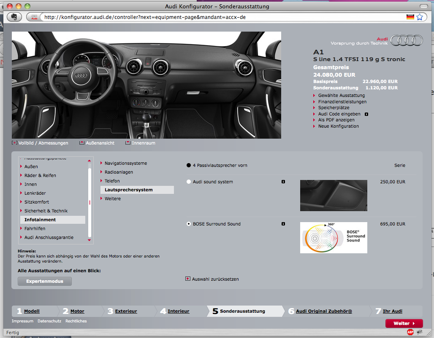
Task: Go to step 1 Modell
Action: click(32, 311)
